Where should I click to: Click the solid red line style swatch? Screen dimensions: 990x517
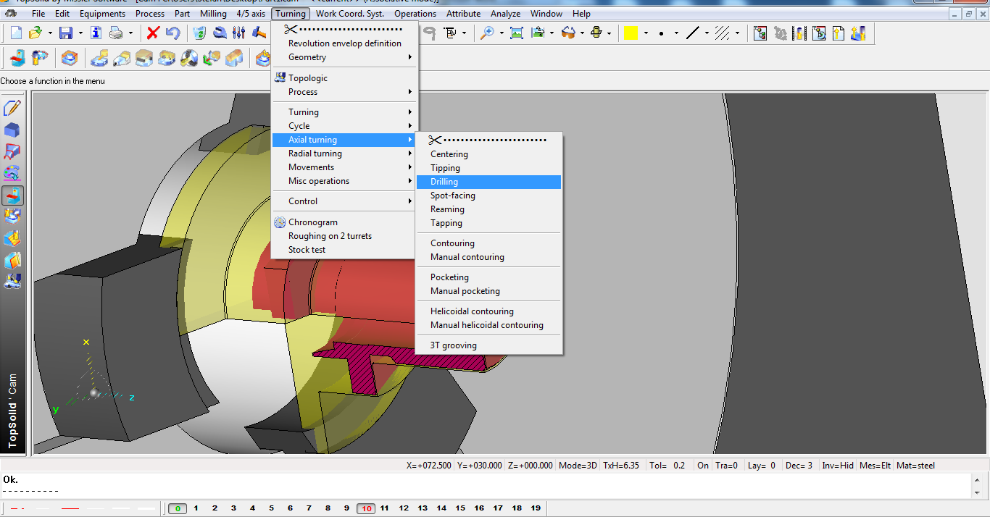[x=70, y=508]
